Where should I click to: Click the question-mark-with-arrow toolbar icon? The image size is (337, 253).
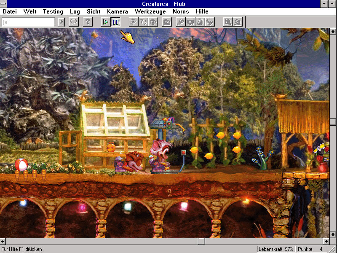point(143,22)
